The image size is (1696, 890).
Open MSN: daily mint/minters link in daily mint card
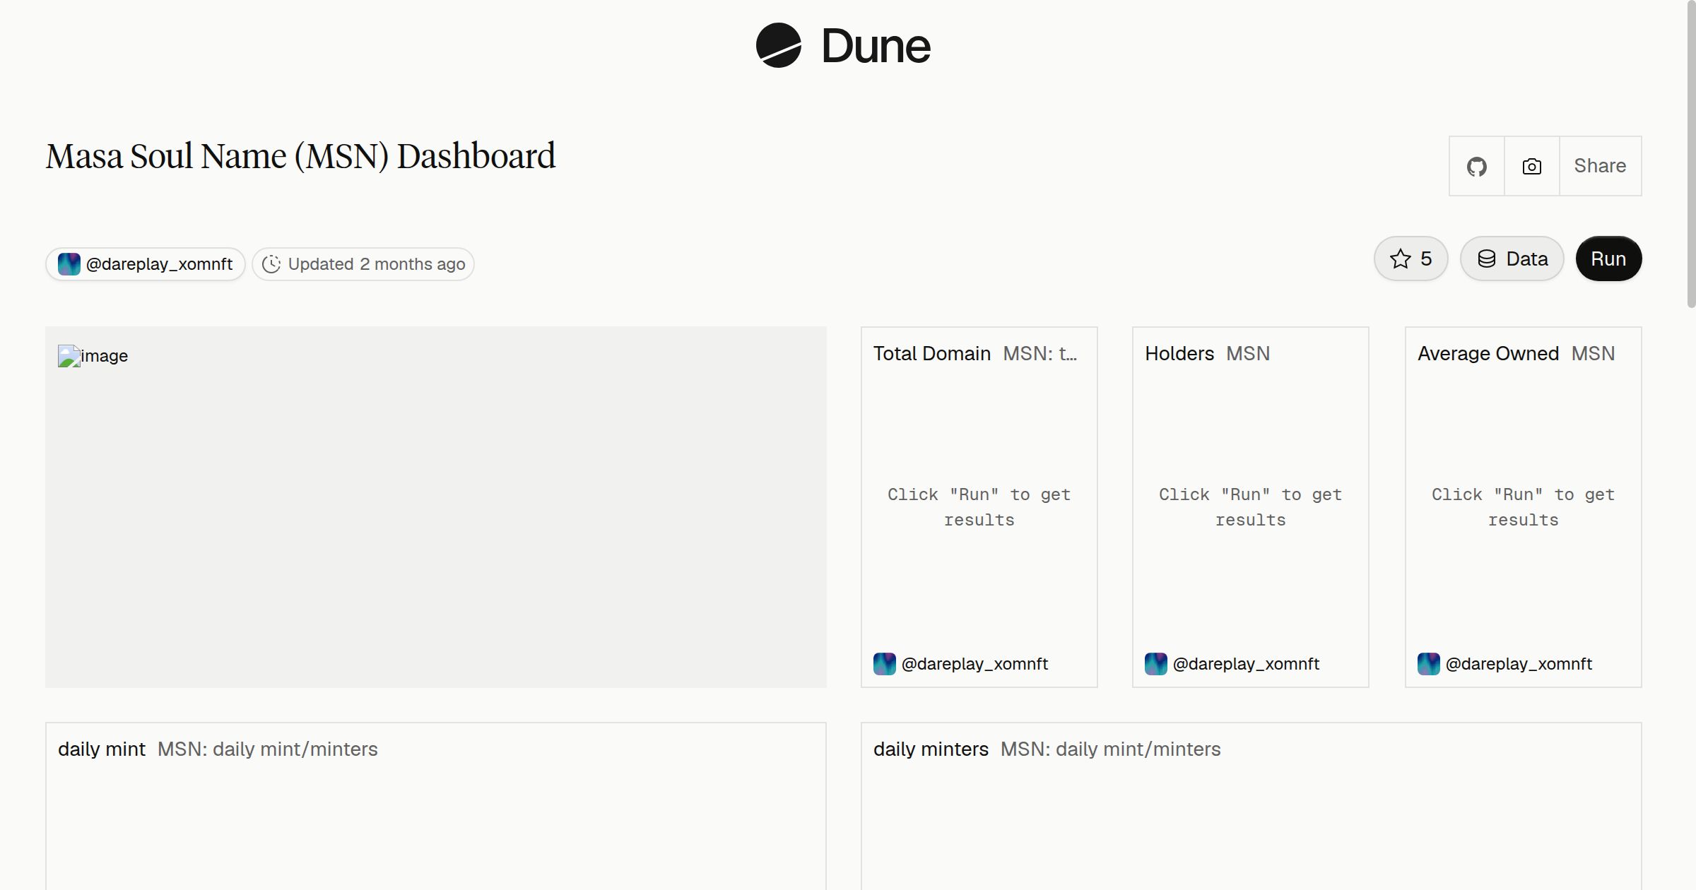pos(267,749)
